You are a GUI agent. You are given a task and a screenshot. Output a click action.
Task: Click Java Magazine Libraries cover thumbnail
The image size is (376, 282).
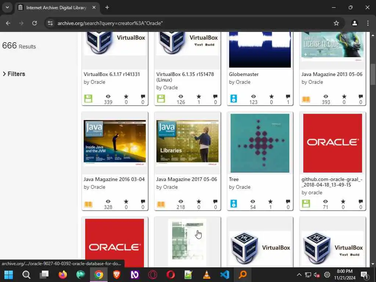click(187, 142)
